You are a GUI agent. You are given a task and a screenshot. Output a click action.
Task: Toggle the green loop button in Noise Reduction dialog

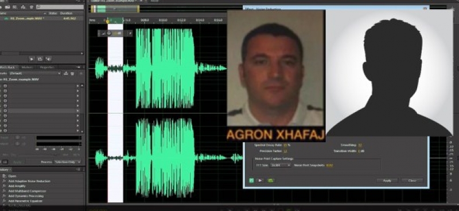[270, 181]
